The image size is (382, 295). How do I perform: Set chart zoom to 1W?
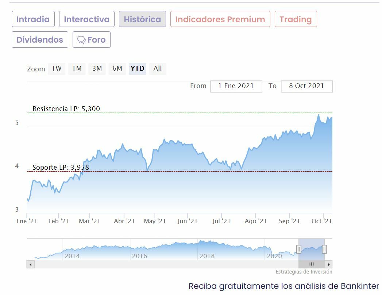tap(57, 68)
